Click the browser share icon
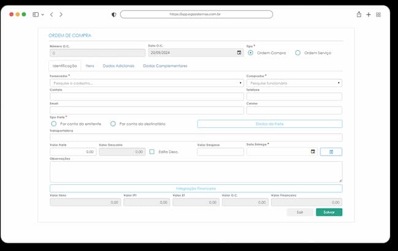This screenshot has height=251, width=398. [x=359, y=15]
